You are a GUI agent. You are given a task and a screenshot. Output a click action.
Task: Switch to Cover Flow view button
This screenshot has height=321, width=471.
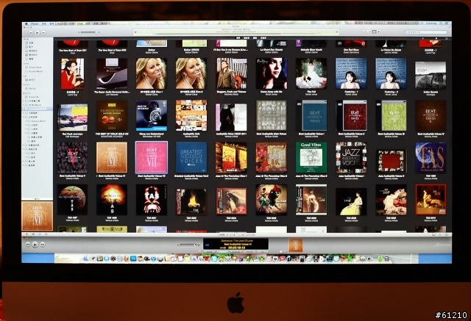(378, 32)
